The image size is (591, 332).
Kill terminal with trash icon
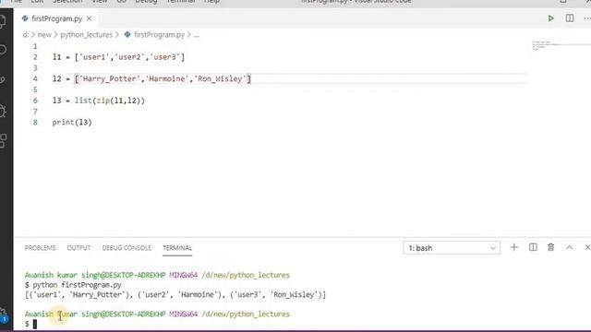[550, 247]
